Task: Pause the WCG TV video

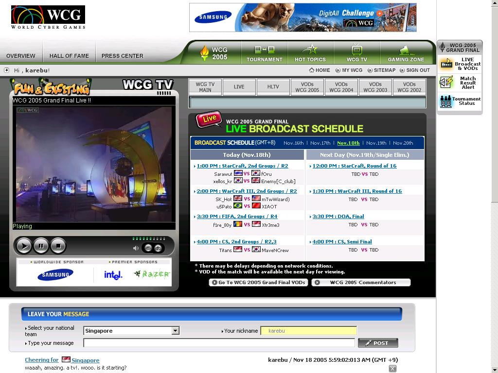Action: click(41, 246)
